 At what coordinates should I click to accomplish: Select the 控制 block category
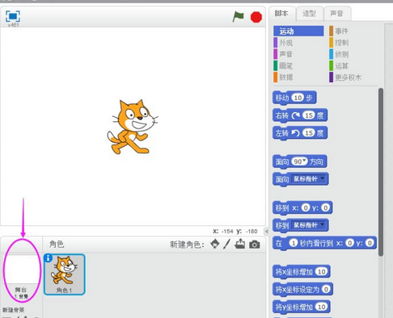click(x=342, y=43)
